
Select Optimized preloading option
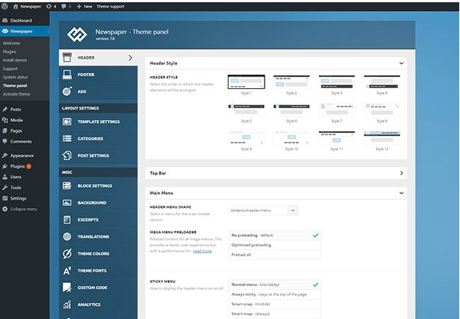[275, 245]
